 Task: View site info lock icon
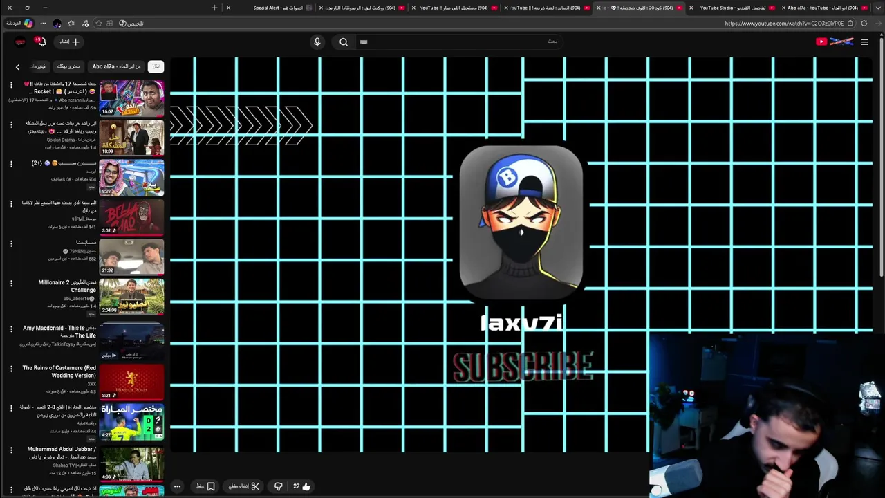pos(852,23)
